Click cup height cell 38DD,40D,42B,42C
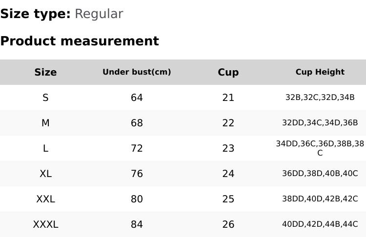This screenshot has width=366, height=237. point(320,199)
